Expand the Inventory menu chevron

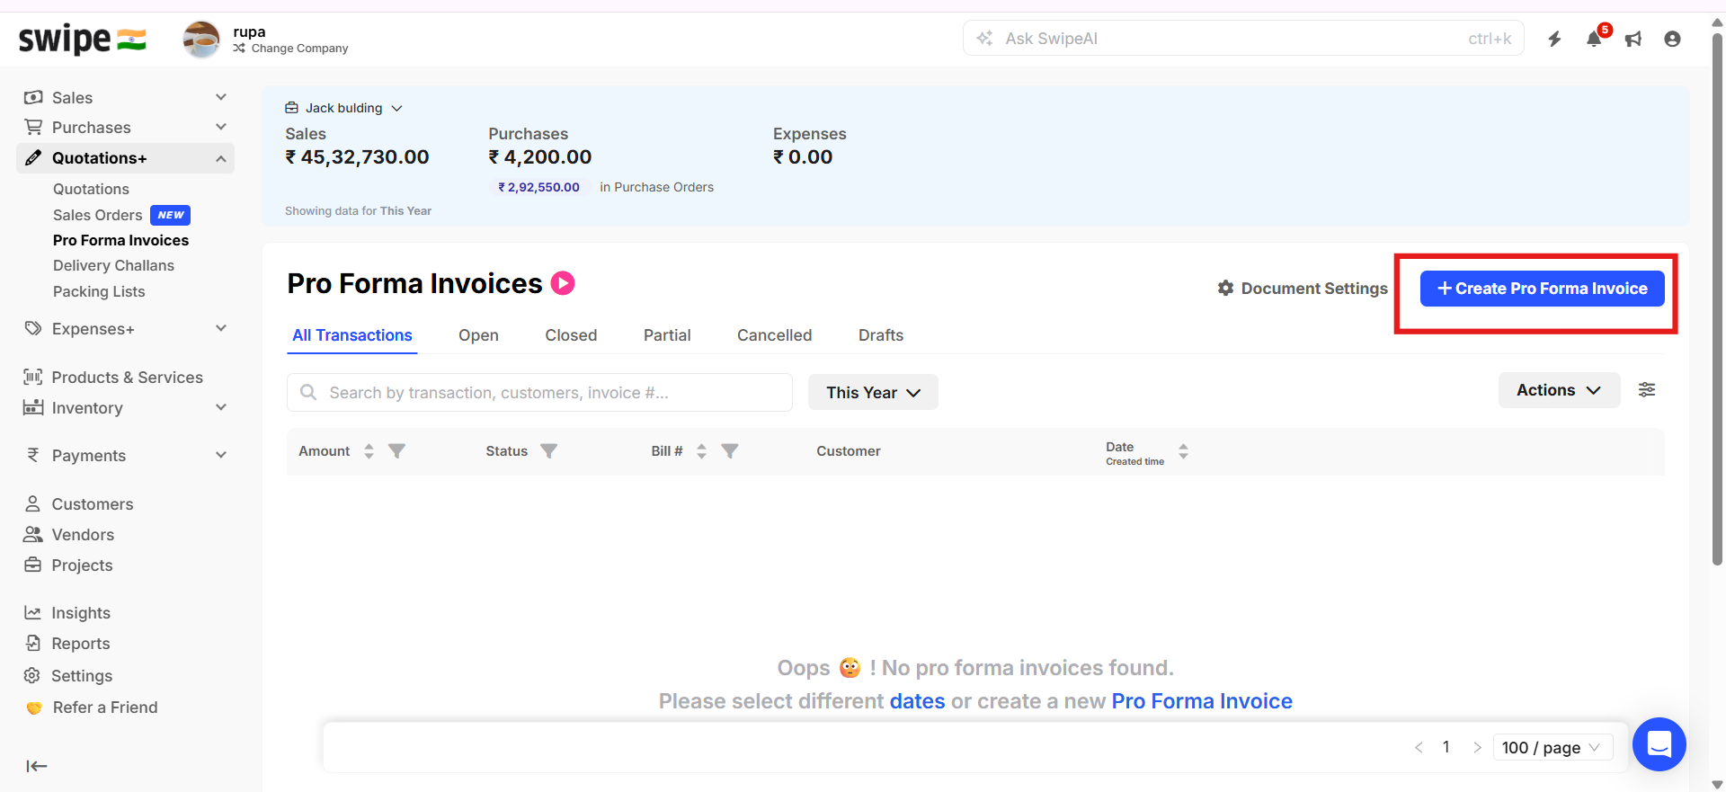coord(221,407)
